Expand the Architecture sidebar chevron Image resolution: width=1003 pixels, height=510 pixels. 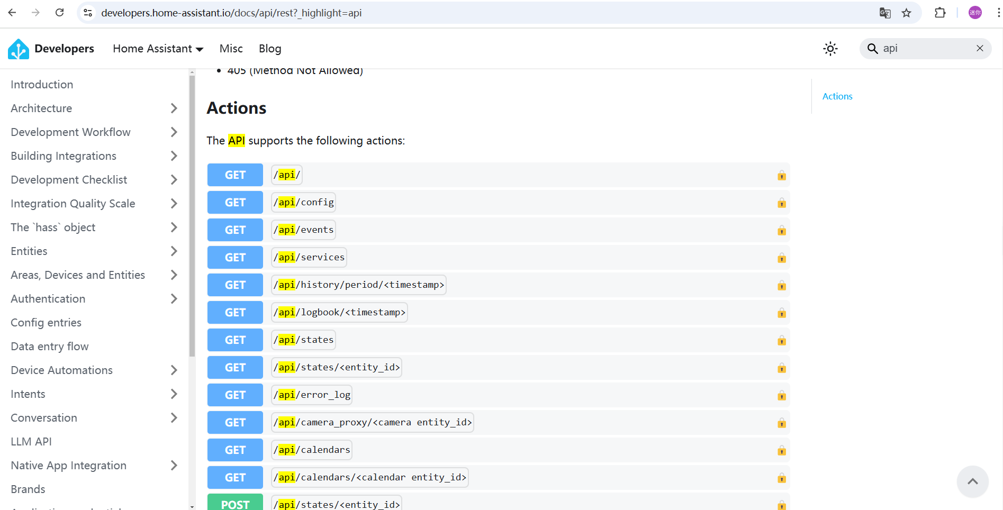click(x=174, y=108)
